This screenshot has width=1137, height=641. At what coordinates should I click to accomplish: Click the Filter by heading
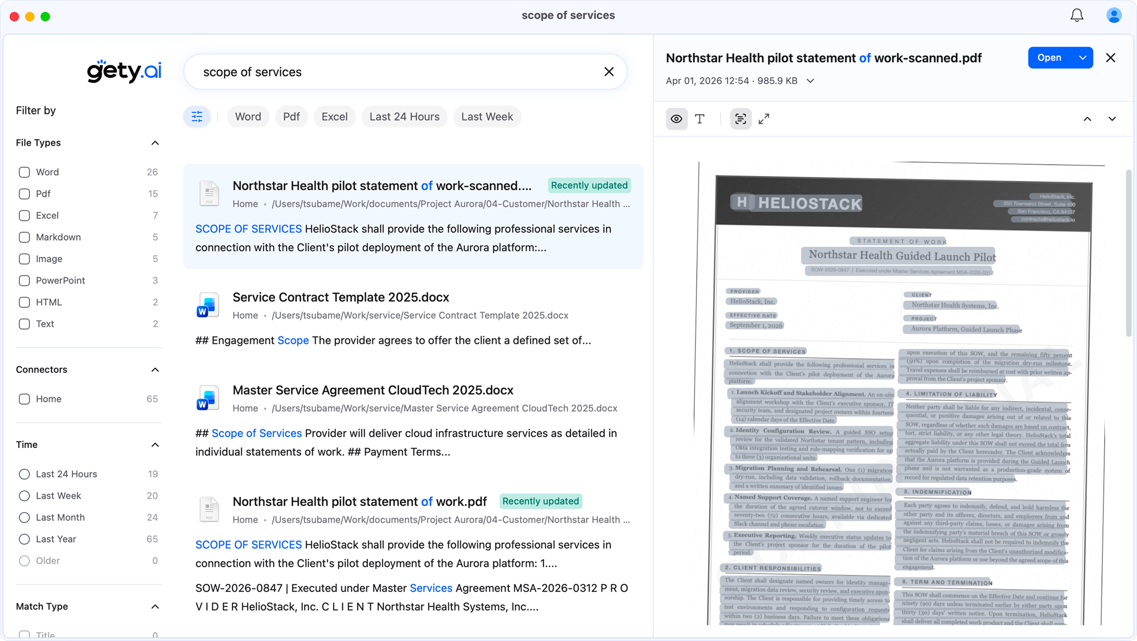coord(36,110)
